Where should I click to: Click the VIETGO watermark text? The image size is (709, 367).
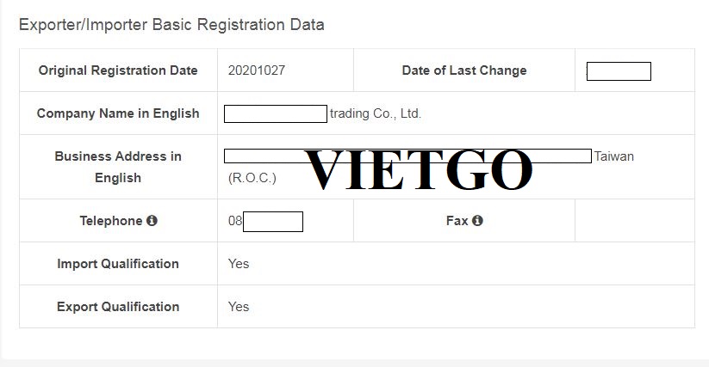[419, 169]
